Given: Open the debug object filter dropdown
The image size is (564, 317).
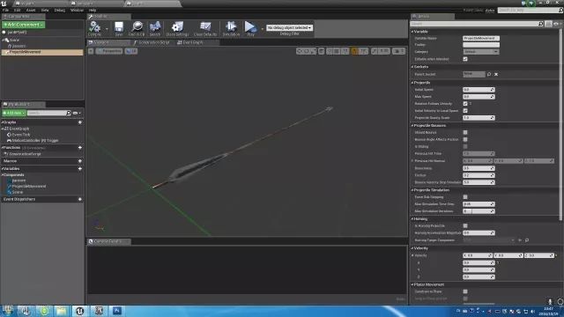Looking at the screenshot, I should pyautogui.click(x=289, y=27).
